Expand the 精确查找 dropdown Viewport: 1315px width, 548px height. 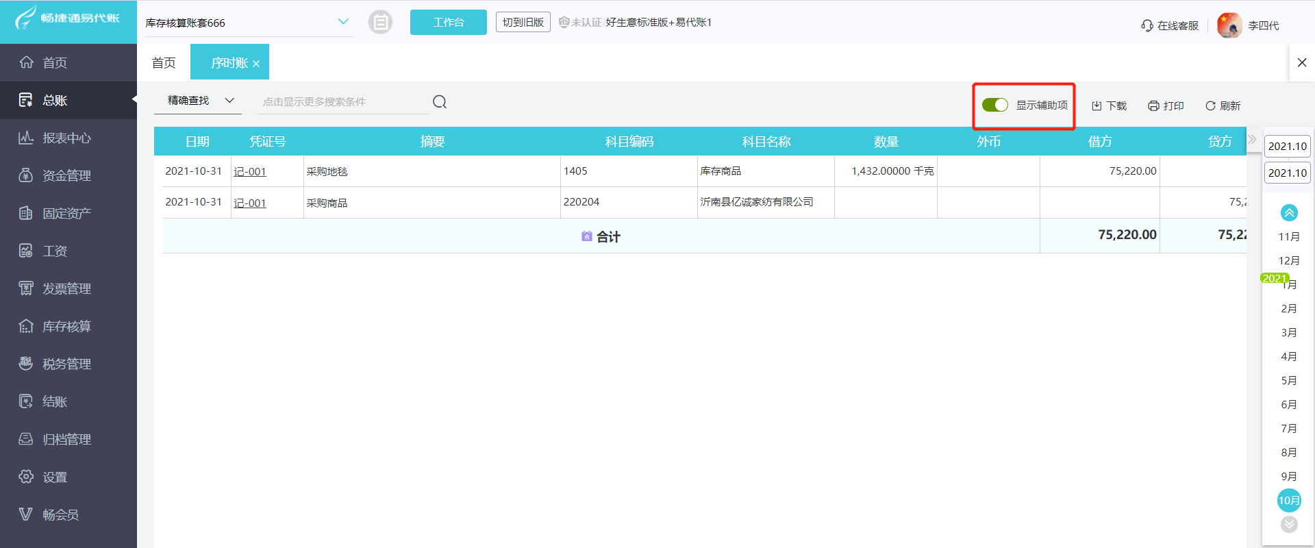(229, 101)
